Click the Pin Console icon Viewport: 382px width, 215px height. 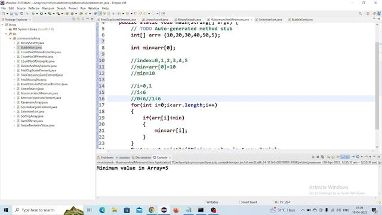tap(353, 157)
